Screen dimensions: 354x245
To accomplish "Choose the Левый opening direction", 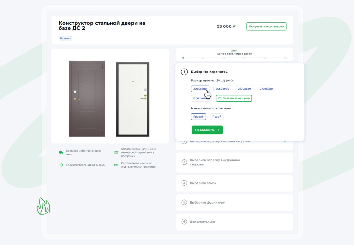I will click(x=217, y=117).
